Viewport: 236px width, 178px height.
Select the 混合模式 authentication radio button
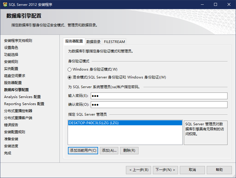pos(70,78)
